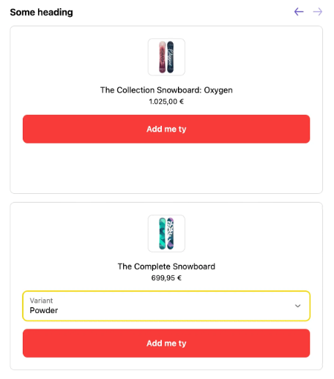Add Oxygen snowboard with Add me ty
334x379 pixels.
click(166, 129)
